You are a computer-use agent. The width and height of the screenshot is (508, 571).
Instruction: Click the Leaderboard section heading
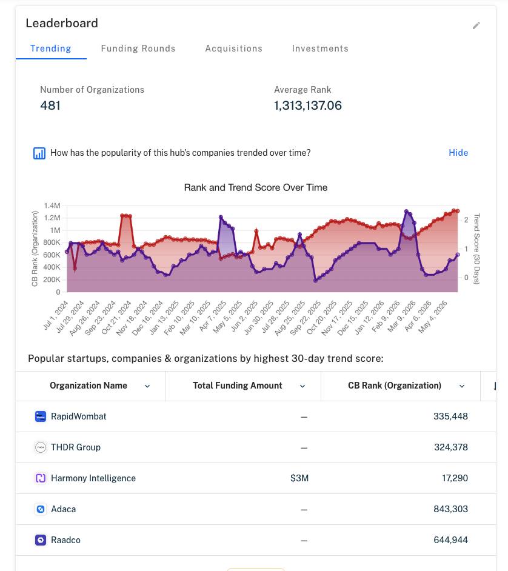click(62, 23)
